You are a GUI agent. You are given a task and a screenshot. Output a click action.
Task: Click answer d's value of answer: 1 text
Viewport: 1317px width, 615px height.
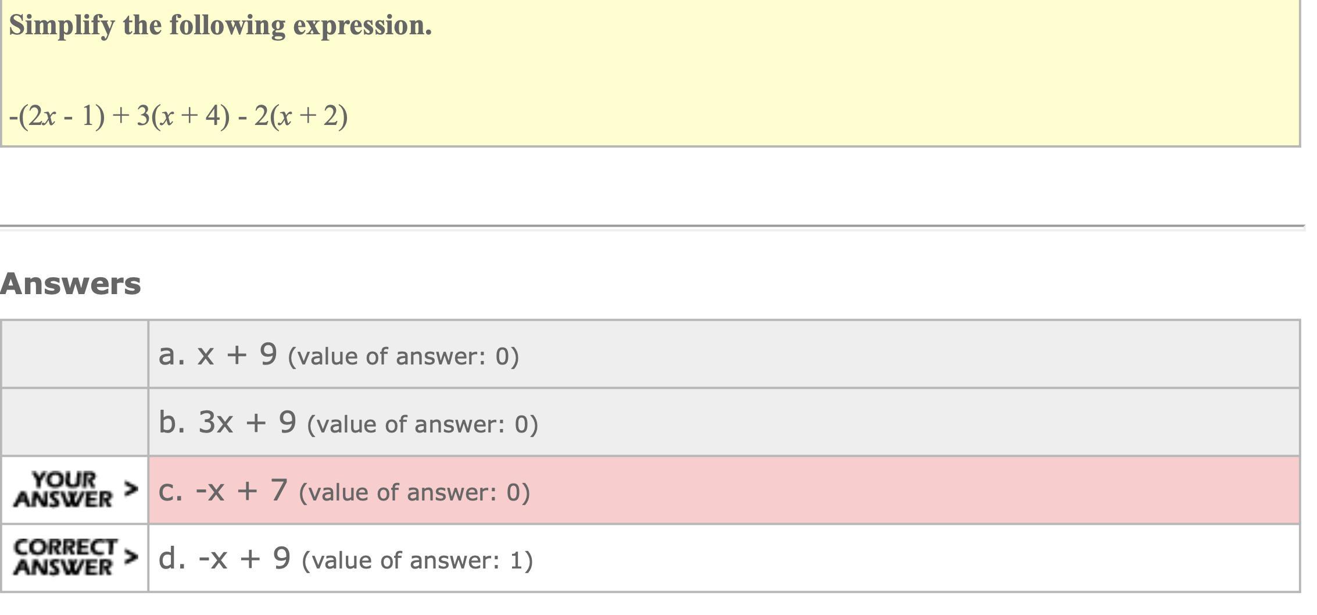click(x=417, y=560)
